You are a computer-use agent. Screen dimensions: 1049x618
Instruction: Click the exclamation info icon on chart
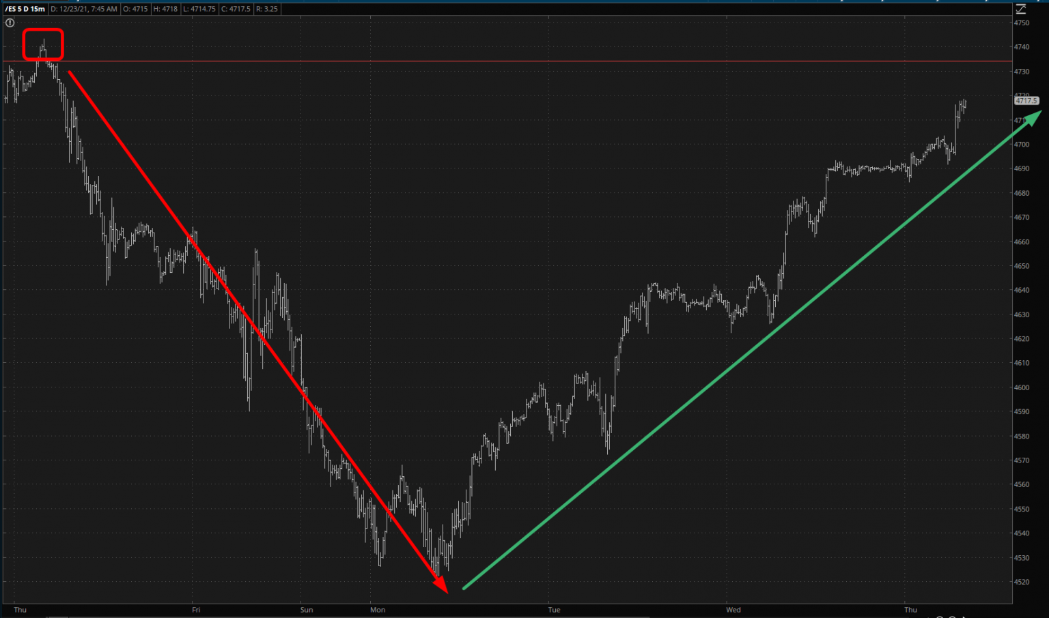coord(10,23)
